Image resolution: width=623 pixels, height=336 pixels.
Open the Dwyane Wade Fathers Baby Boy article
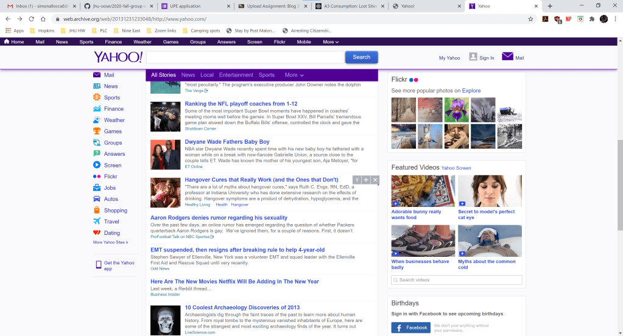(227, 142)
